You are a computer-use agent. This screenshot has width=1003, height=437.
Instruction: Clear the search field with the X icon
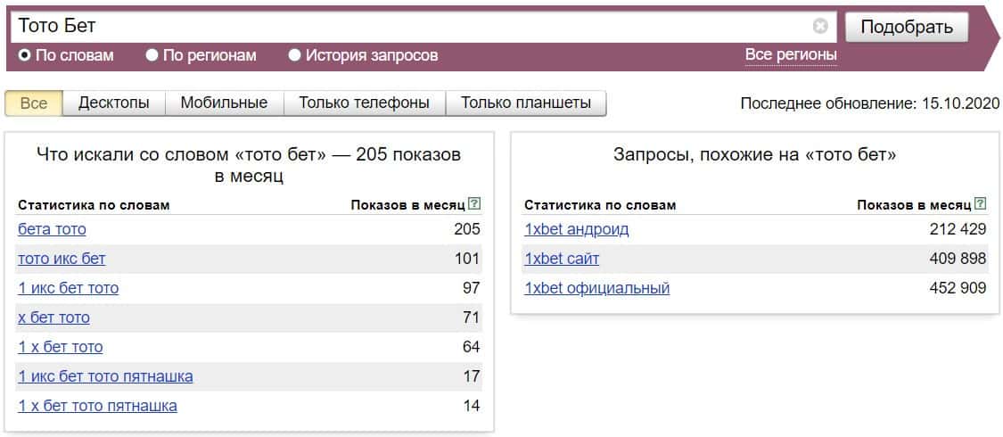pyautogui.click(x=820, y=26)
